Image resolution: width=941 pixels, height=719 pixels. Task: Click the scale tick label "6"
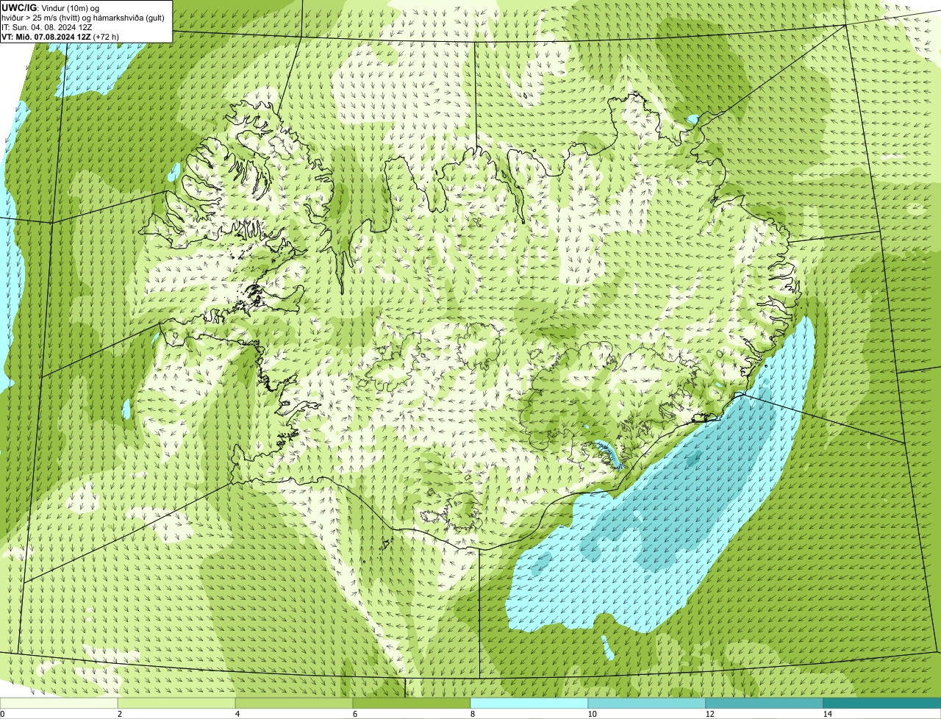tap(354, 714)
